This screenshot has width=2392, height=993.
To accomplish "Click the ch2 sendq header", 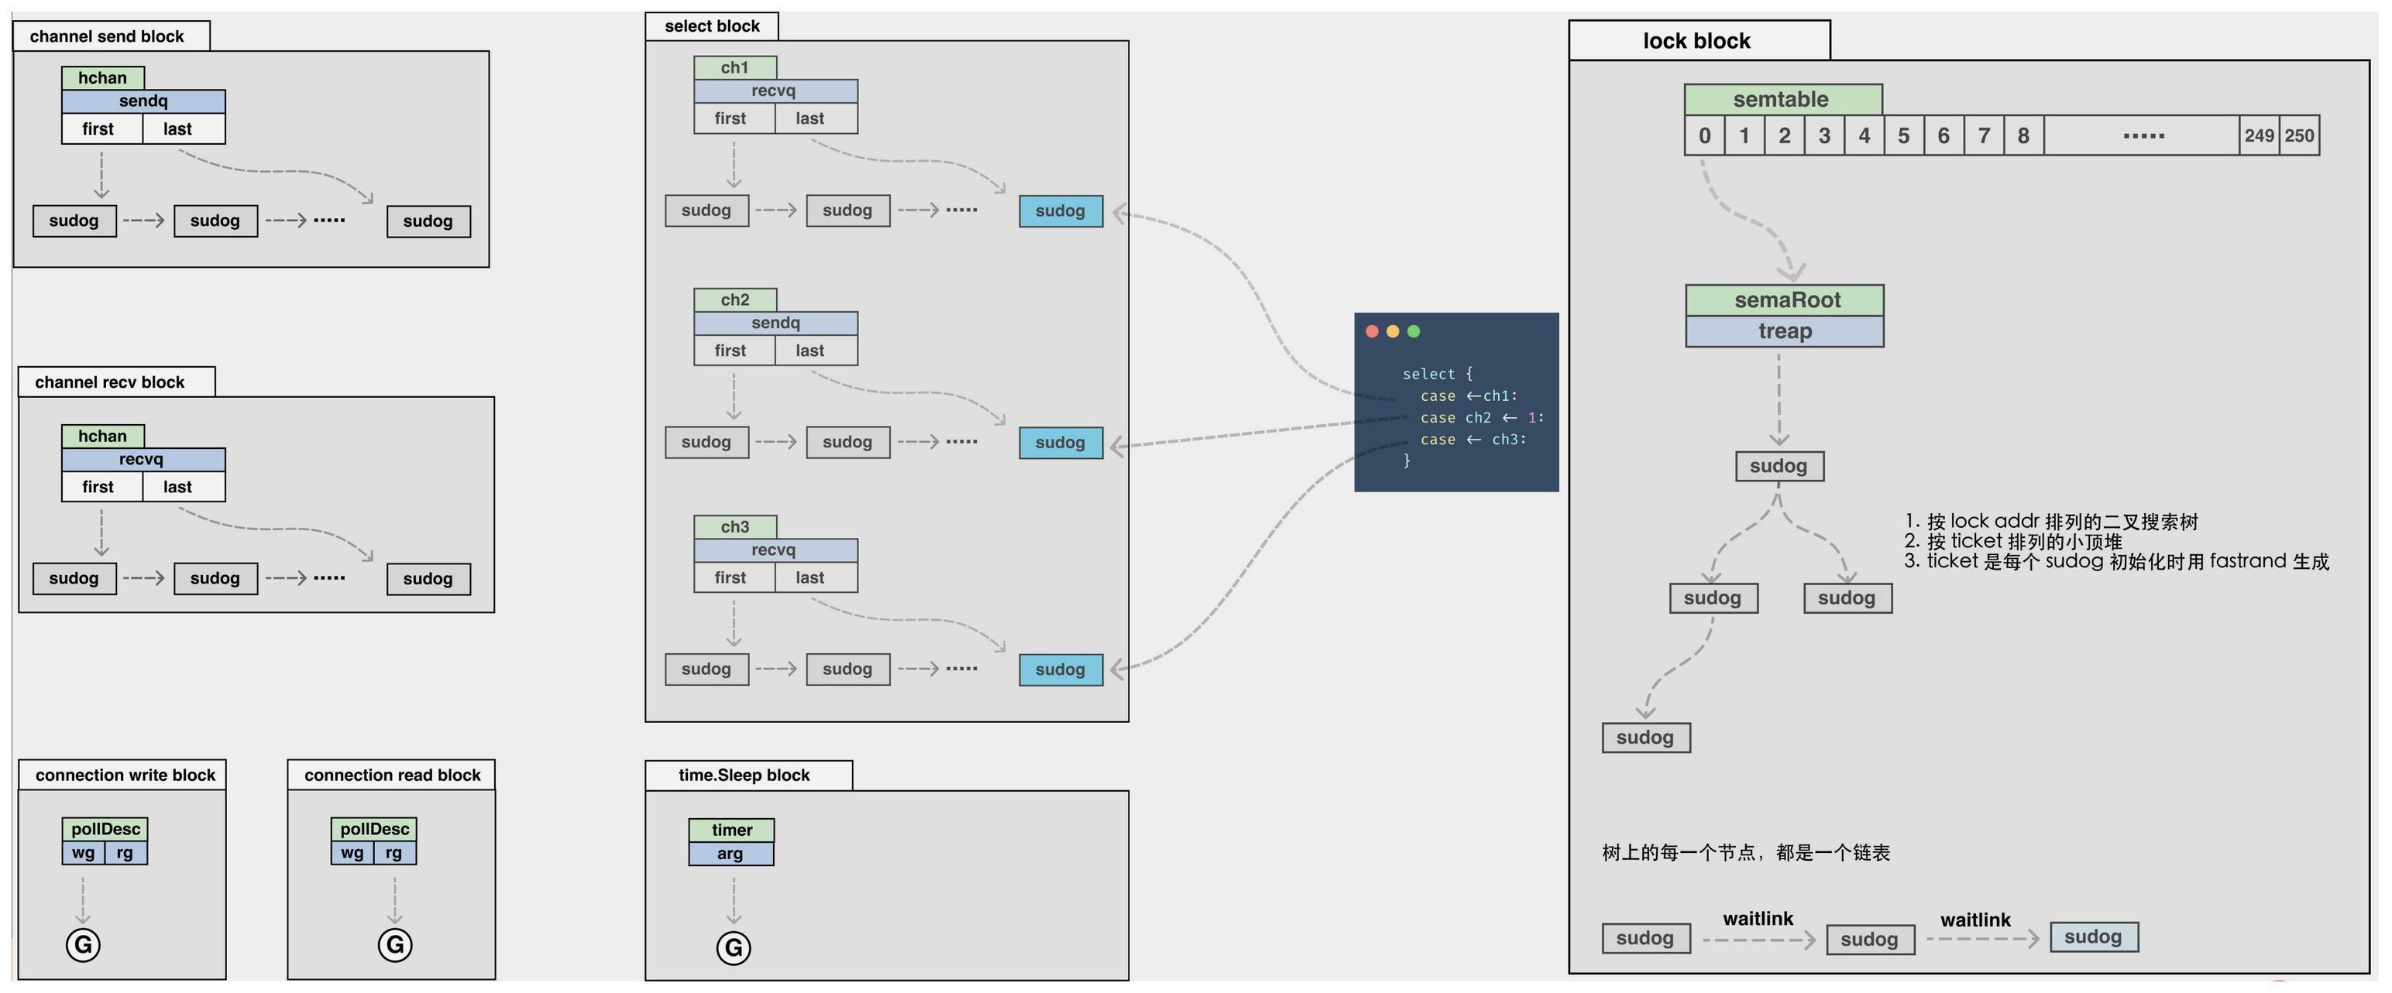I will click(775, 323).
